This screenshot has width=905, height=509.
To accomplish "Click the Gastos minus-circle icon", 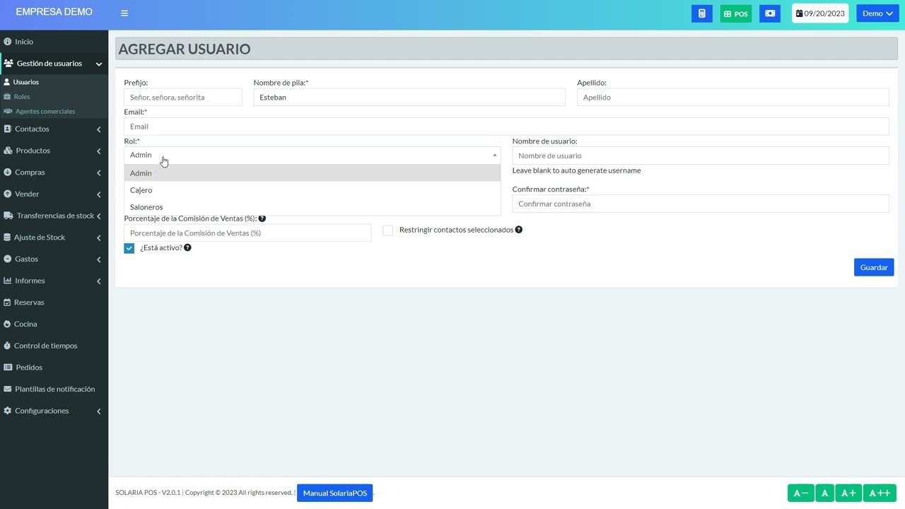I will pyautogui.click(x=8, y=259).
